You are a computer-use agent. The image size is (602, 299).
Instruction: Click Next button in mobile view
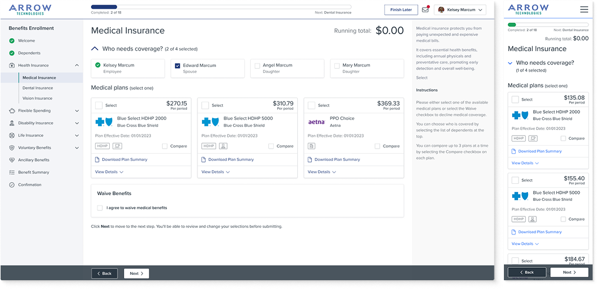tap(569, 272)
